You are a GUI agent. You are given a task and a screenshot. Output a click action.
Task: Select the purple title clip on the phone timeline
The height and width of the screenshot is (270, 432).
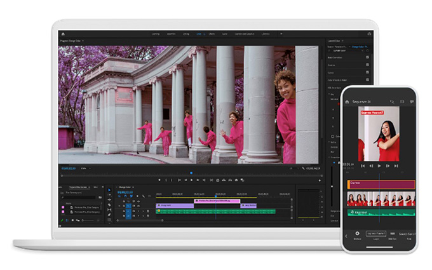coord(380,184)
